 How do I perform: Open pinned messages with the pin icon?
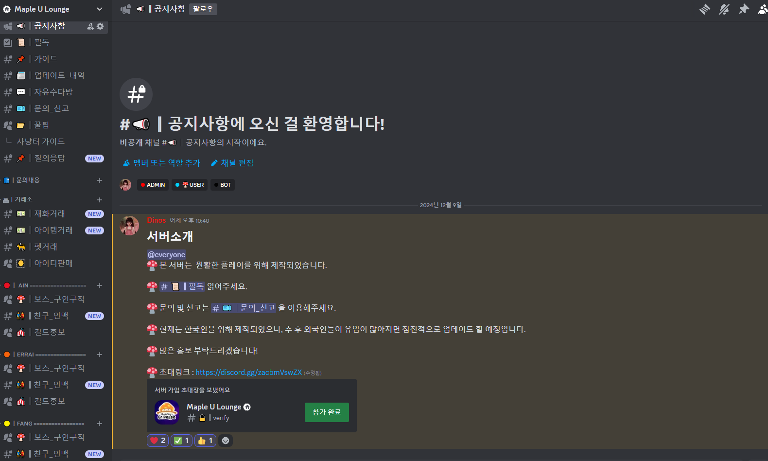(744, 9)
